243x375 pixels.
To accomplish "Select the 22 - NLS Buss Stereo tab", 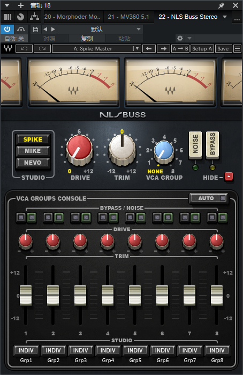I will pyautogui.click(x=188, y=17).
